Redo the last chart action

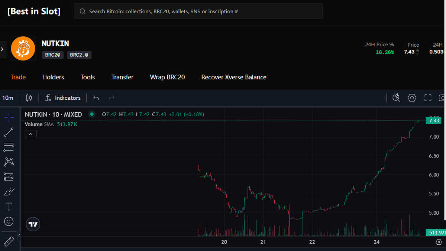(111, 98)
